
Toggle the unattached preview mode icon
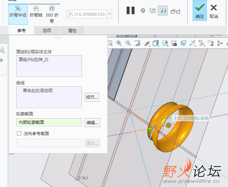pos(153,11)
